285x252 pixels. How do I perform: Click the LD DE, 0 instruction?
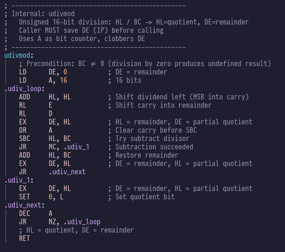point(43,72)
